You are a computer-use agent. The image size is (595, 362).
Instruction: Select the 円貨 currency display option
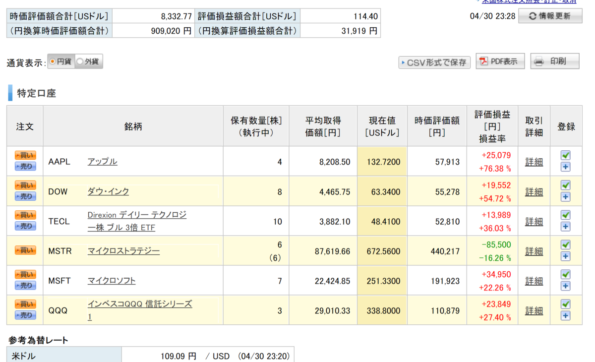pos(61,61)
